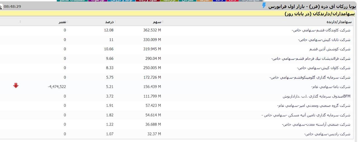Click the small icon left of the clock
The height and width of the screenshot is (142, 358).
point(1,7)
